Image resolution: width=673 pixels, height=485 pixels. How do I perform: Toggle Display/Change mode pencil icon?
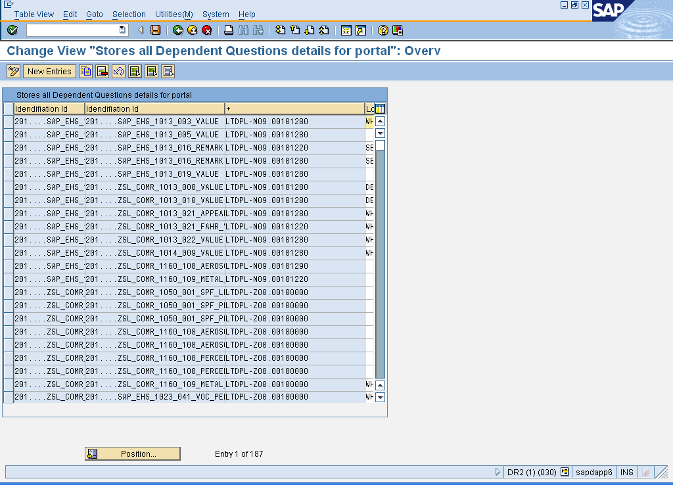click(14, 71)
